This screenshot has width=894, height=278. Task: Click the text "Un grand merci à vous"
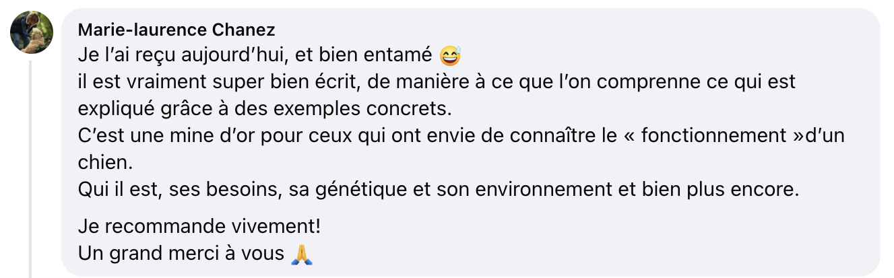181,254
